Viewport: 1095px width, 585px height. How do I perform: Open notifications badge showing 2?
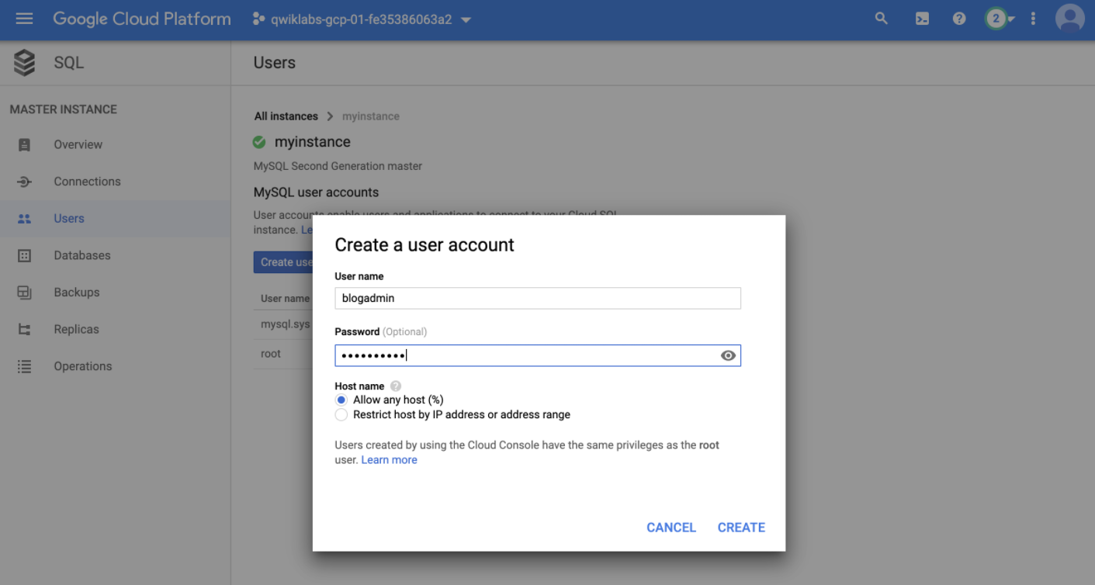click(996, 19)
